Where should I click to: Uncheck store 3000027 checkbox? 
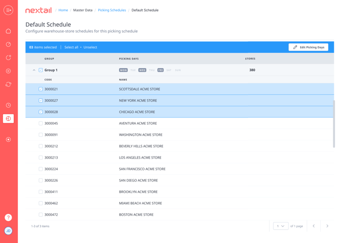pyautogui.click(x=41, y=101)
